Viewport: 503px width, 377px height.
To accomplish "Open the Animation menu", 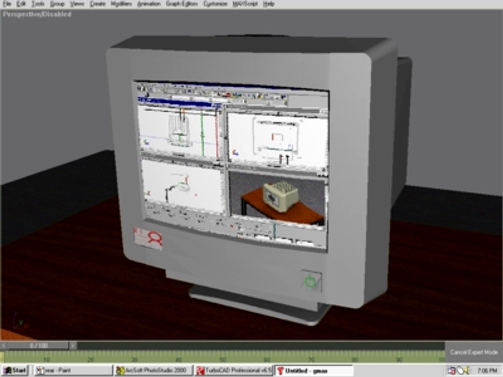I will [149, 4].
